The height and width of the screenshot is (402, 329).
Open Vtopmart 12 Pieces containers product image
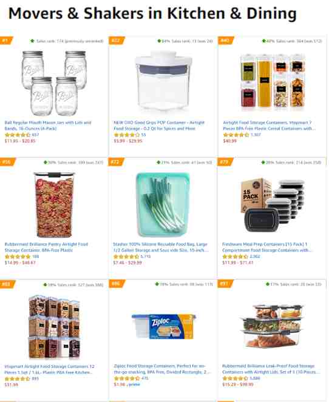tap(54, 327)
